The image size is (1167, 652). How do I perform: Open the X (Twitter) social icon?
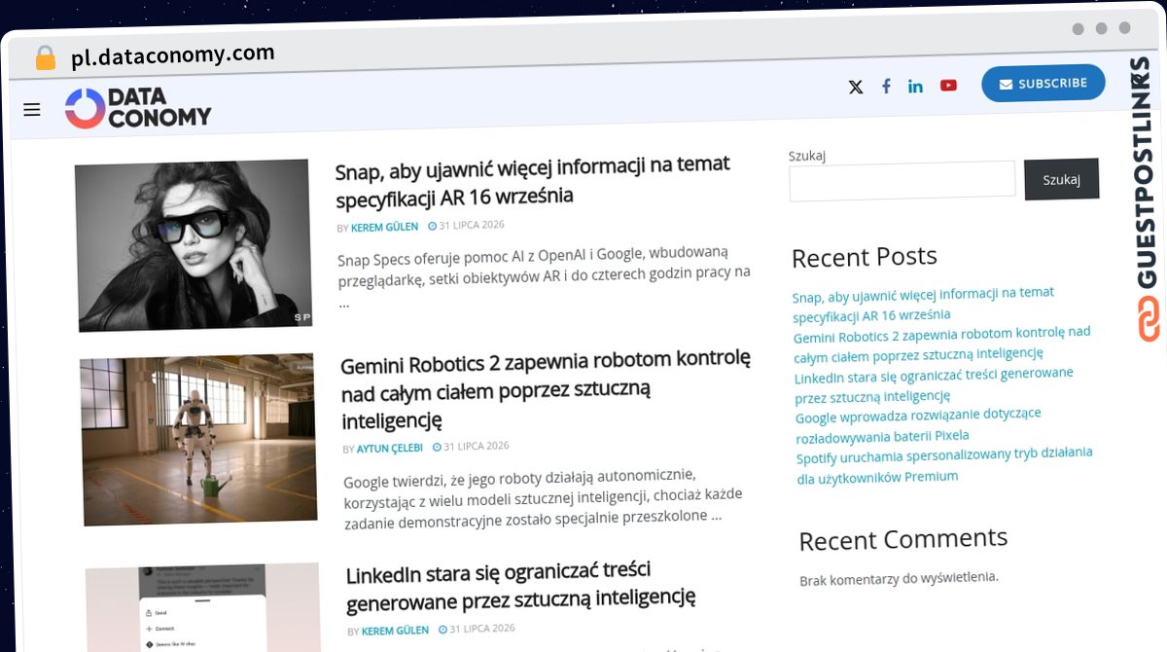pyautogui.click(x=856, y=87)
